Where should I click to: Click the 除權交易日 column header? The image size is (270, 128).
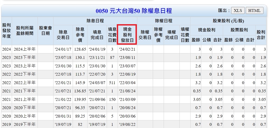[145, 35]
